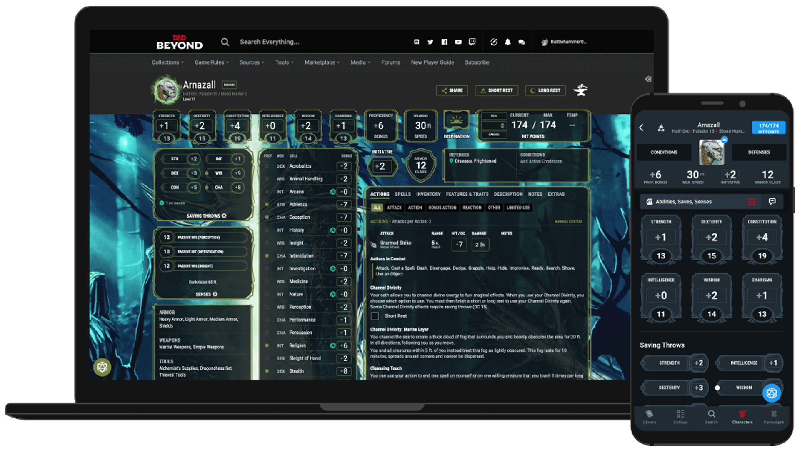The image size is (800, 450).
Task: Click the Saving Throws gear icon
Action: coord(224,216)
